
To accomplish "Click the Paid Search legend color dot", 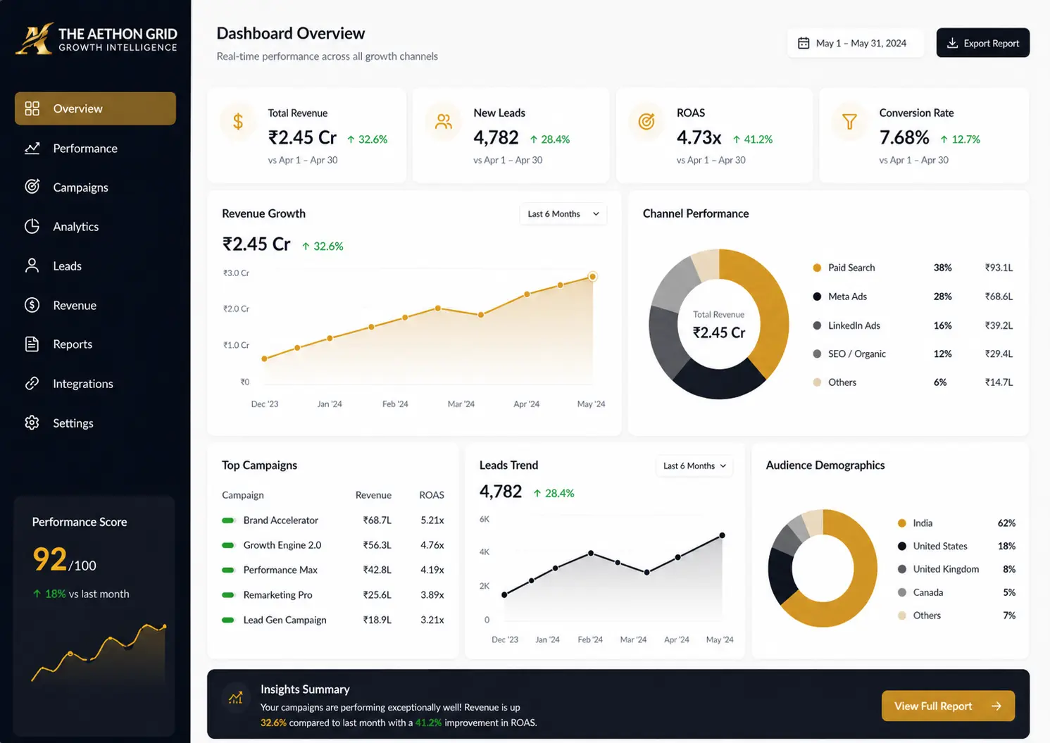I will (x=817, y=268).
